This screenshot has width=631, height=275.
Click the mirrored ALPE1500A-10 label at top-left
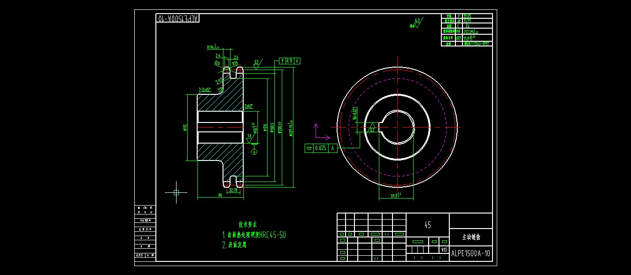[x=177, y=18]
